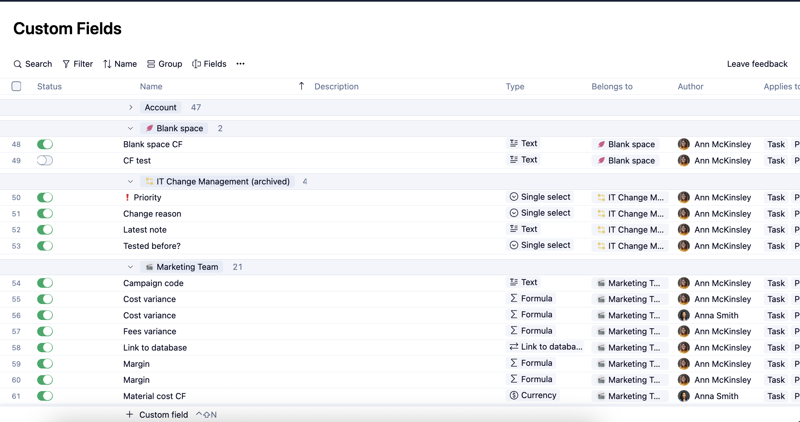Toggle off the Blank space CF status switch

(x=45, y=144)
